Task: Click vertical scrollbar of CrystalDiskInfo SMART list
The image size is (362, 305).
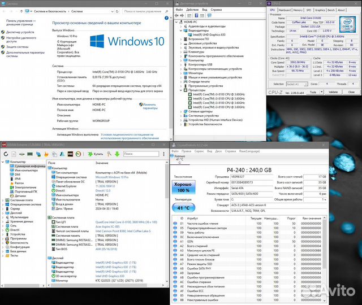Action: (x=324, y=259)
